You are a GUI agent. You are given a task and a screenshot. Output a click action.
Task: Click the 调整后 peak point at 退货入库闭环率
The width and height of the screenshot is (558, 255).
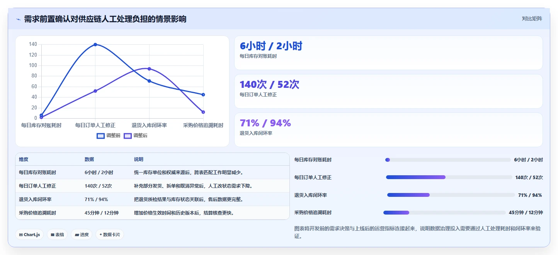(x=149, y=69)
